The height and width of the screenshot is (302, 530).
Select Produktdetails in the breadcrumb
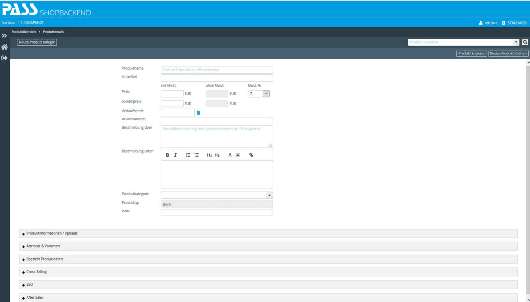point(53,31)
